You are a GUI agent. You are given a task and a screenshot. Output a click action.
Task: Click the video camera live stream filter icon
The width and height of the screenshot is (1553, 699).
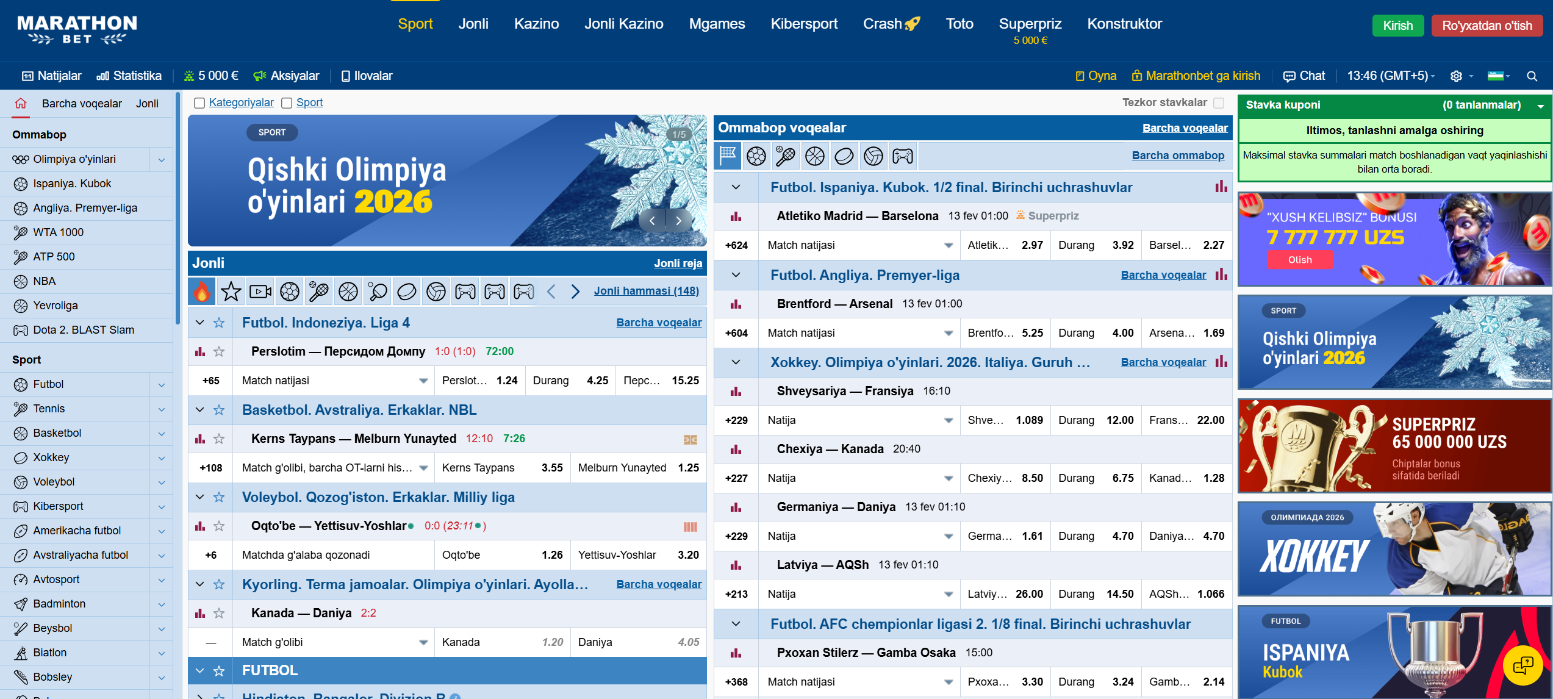tap(260, 292)
